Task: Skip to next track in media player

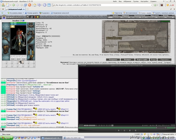Action: pyautogui.click(x=136, y=130)
